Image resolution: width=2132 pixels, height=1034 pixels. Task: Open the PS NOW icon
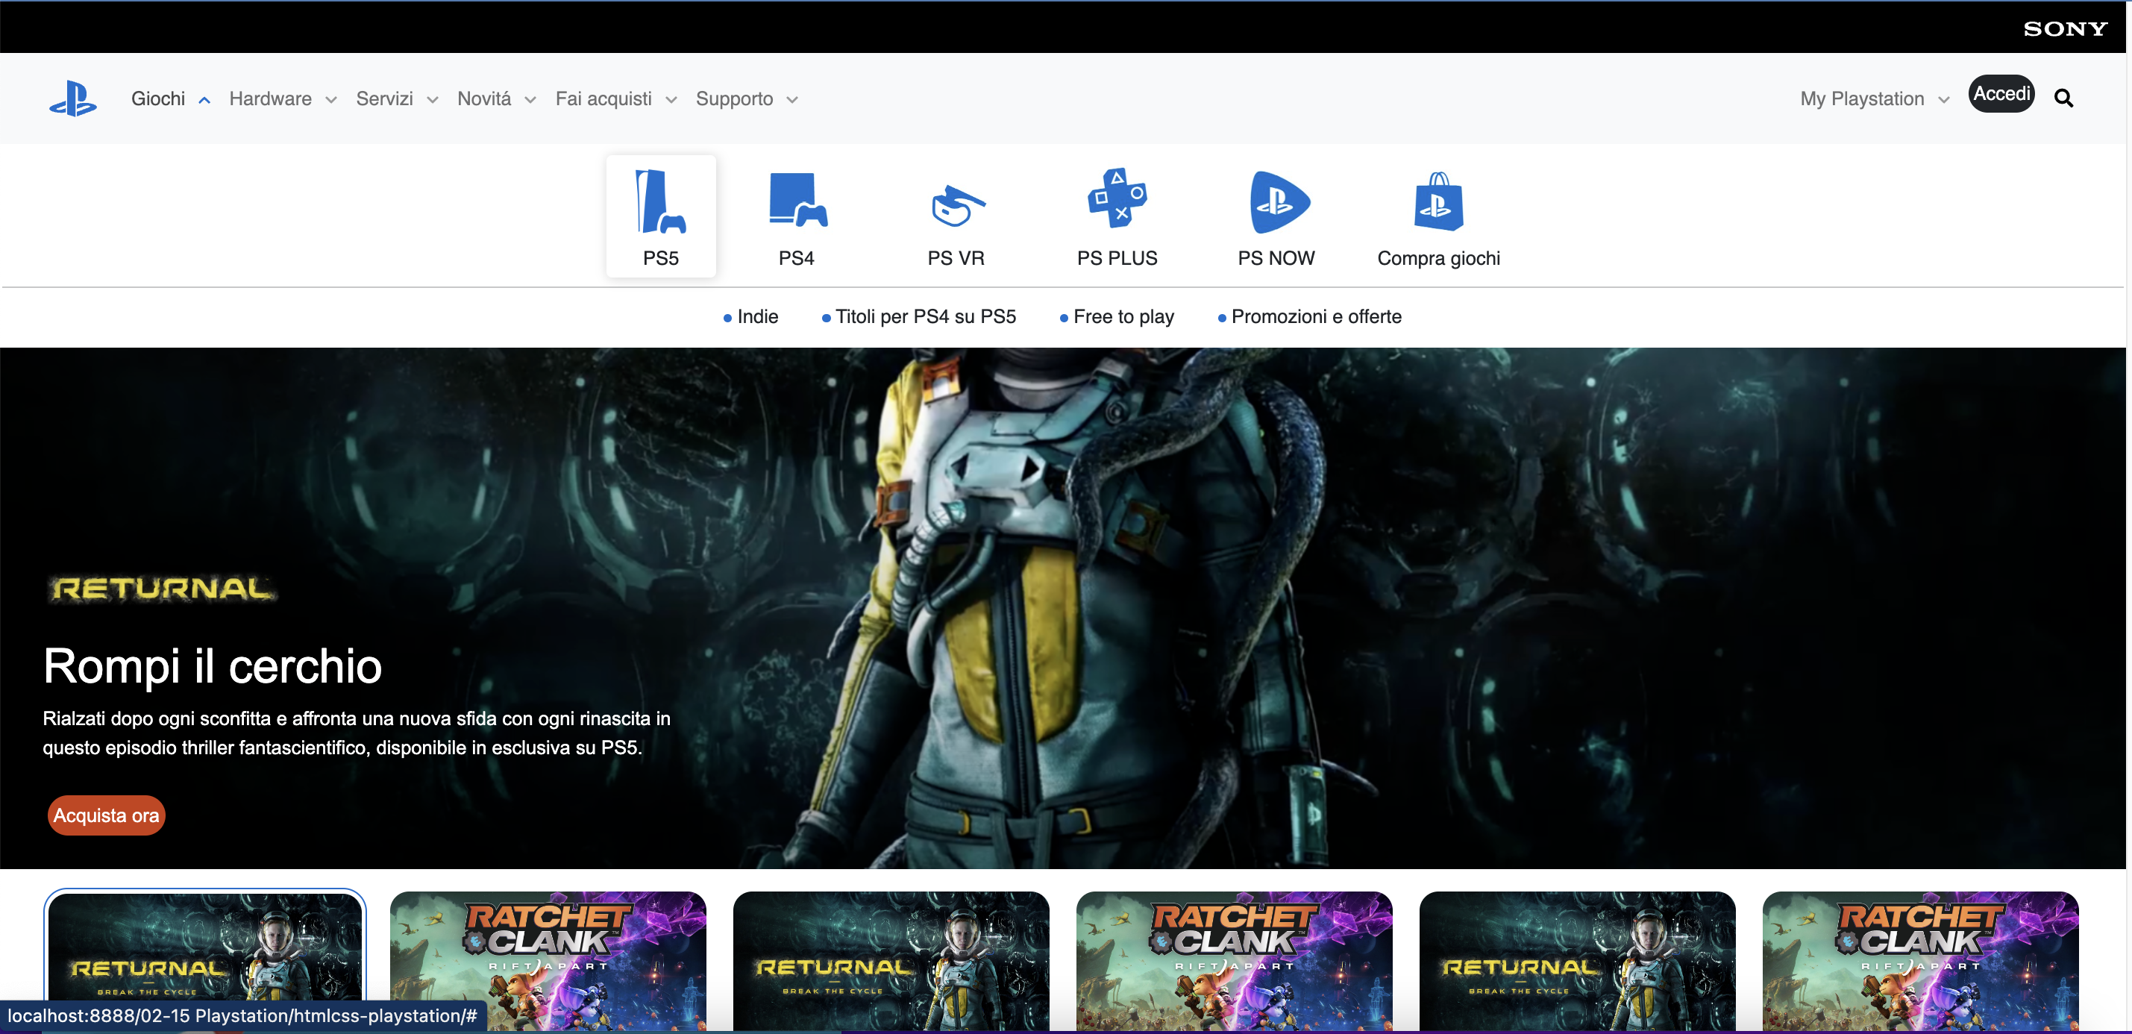1279,202
